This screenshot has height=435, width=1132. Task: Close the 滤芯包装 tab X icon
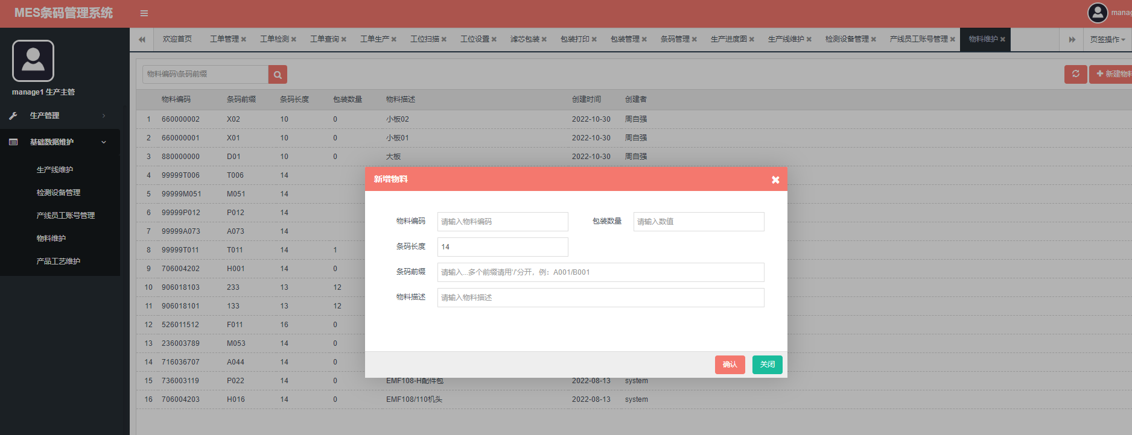point(544,40)
